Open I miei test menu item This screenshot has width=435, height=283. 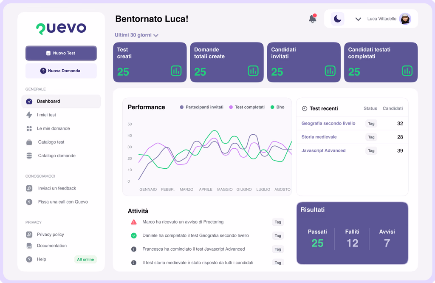pyautogui.click(x=46, y=115)
